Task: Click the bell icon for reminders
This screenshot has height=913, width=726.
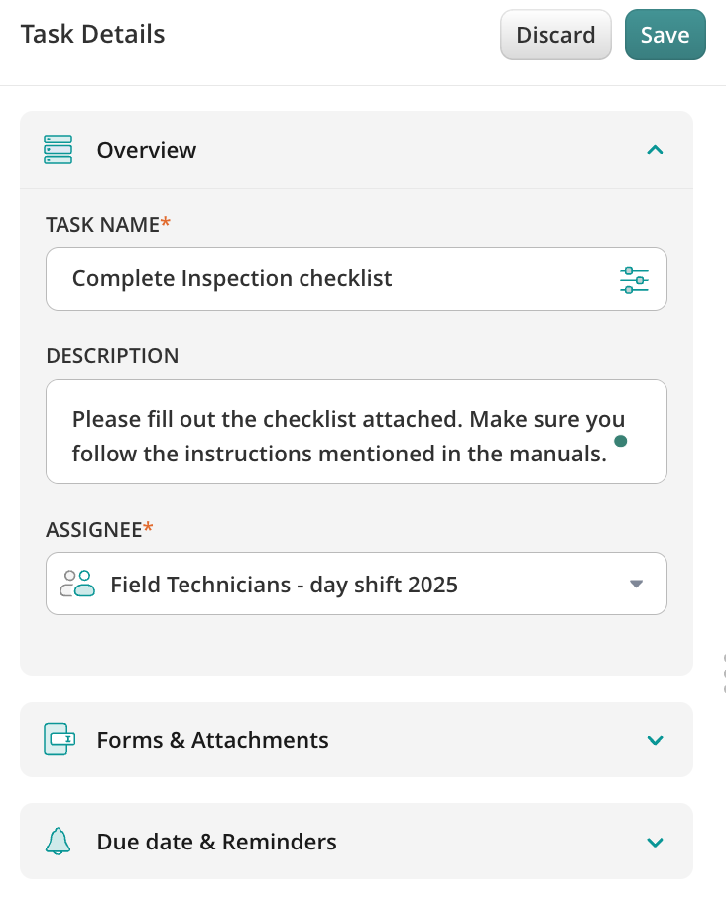Action: (59, 842)
